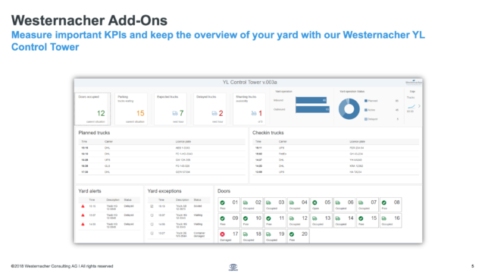Click the clock icon of the Container damaged exception
The height and width of the screenshot is (273, 485).
coord(152,234)
